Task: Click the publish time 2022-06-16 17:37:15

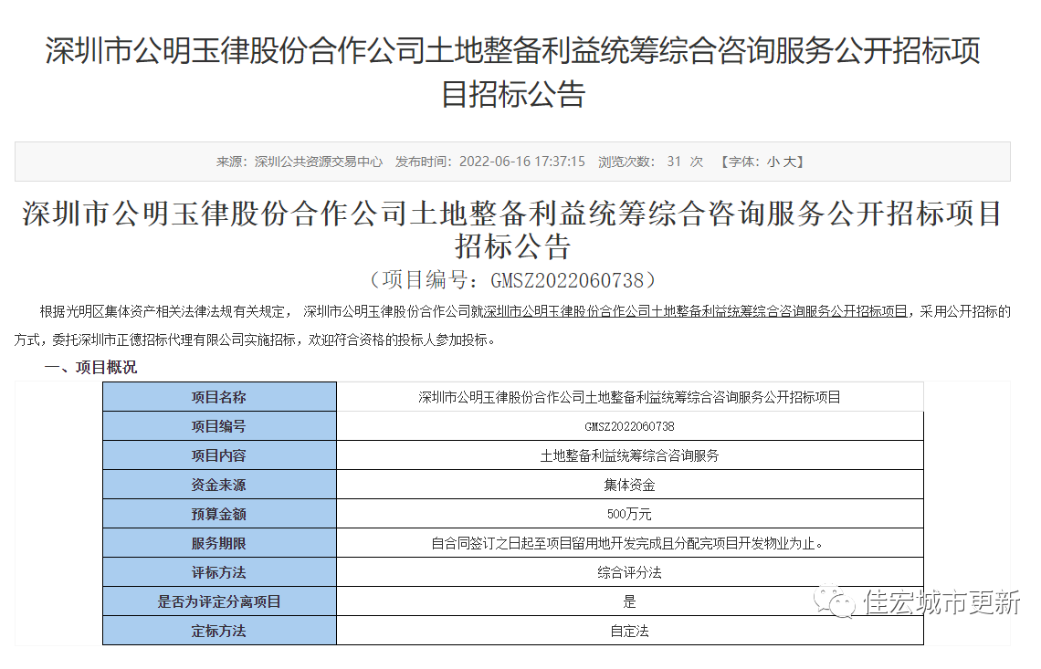Action: coord(521,162)
